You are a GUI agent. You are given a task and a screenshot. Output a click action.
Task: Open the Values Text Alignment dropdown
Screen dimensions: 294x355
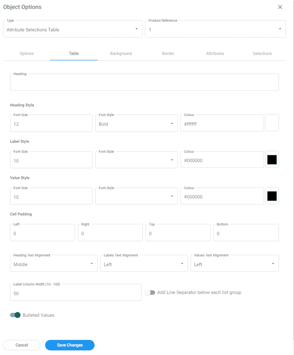(x=235, y=264)
